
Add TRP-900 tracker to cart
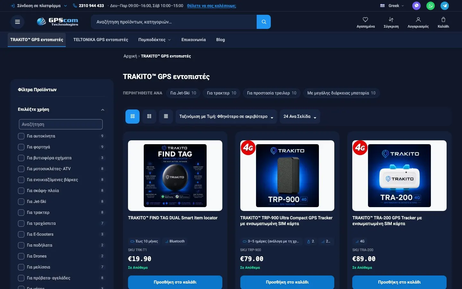[287, 282]
